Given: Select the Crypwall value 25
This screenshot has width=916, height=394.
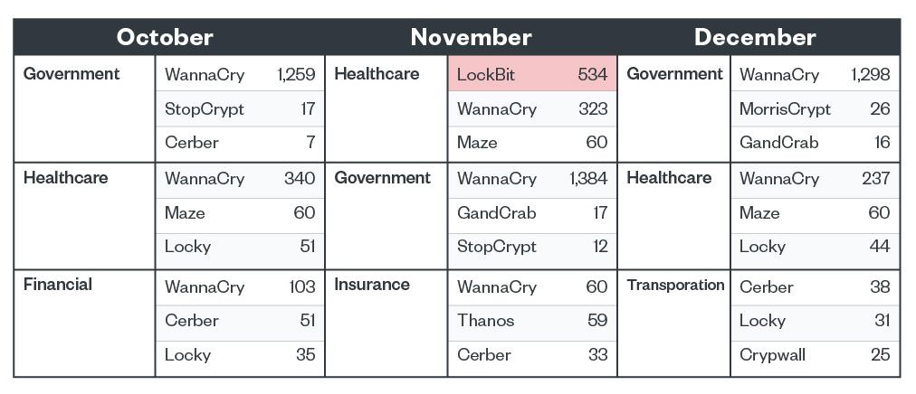Looking at the screenshot, I should click(x=880, y=355).
